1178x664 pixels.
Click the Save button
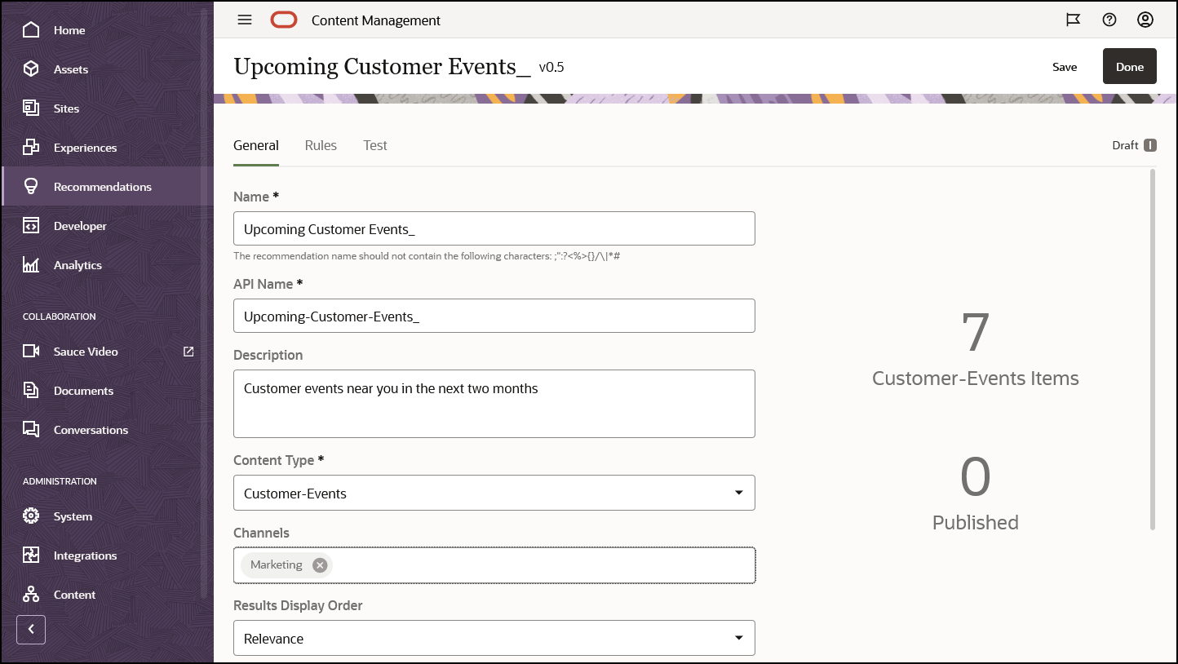[x=1065, y=67]
